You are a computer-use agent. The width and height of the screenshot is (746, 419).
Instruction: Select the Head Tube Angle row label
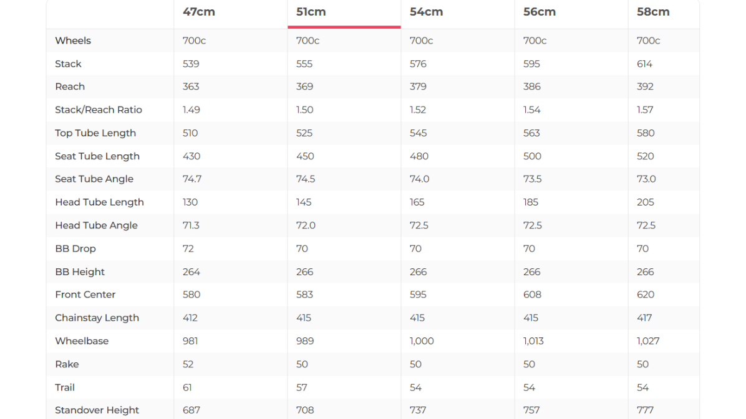coord(96,225)
